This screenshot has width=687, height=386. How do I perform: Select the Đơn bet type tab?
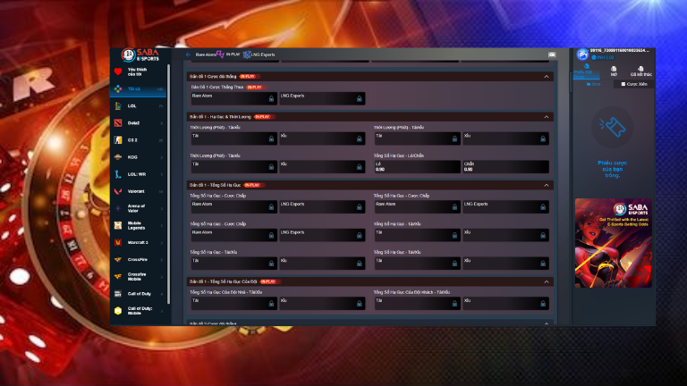(594, 84)
